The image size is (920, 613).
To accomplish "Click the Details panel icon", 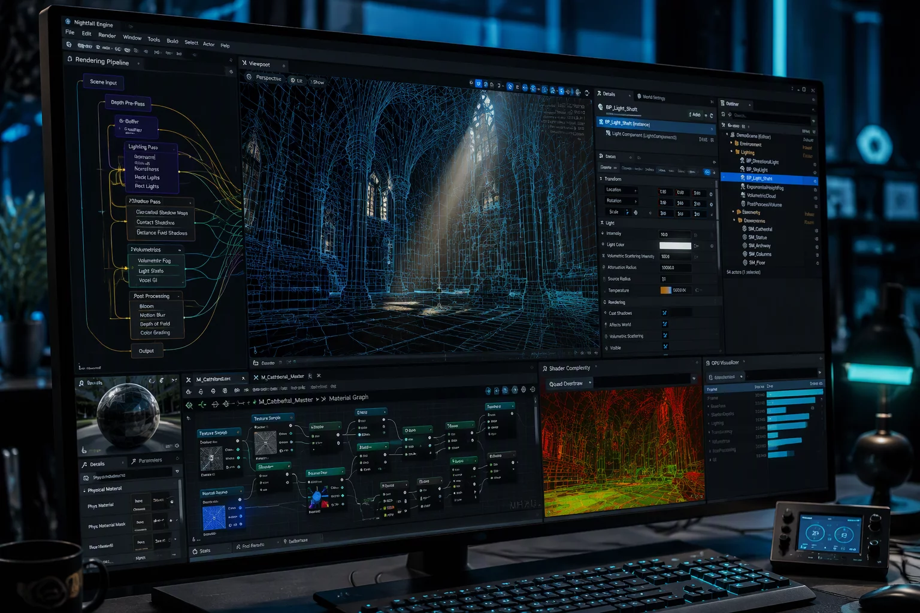I will pos(599,93).
